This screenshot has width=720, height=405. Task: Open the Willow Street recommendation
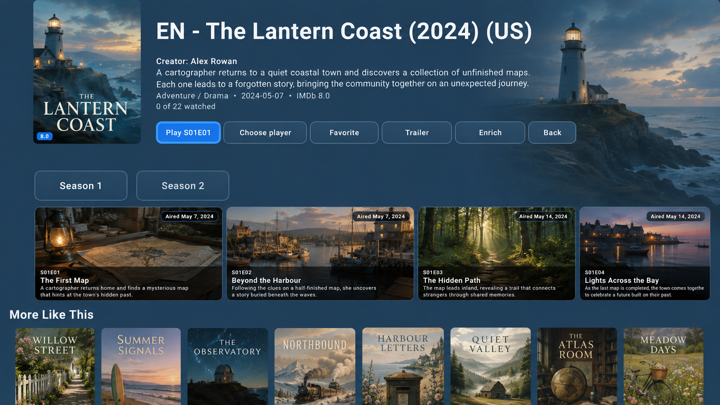click(x=55, y=366)
